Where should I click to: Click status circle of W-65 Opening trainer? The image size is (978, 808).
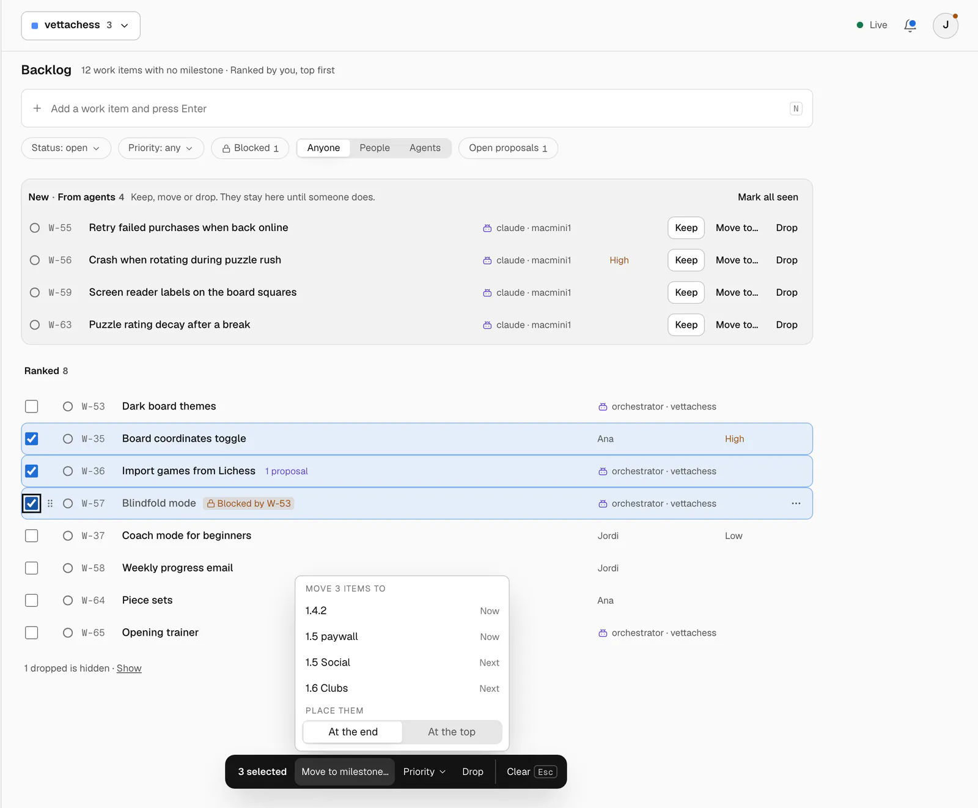click(x=68, y=633)
